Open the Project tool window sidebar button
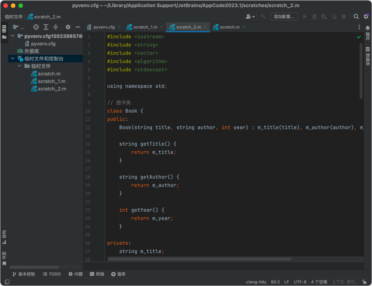372x286 pixels. pos(4,32)
